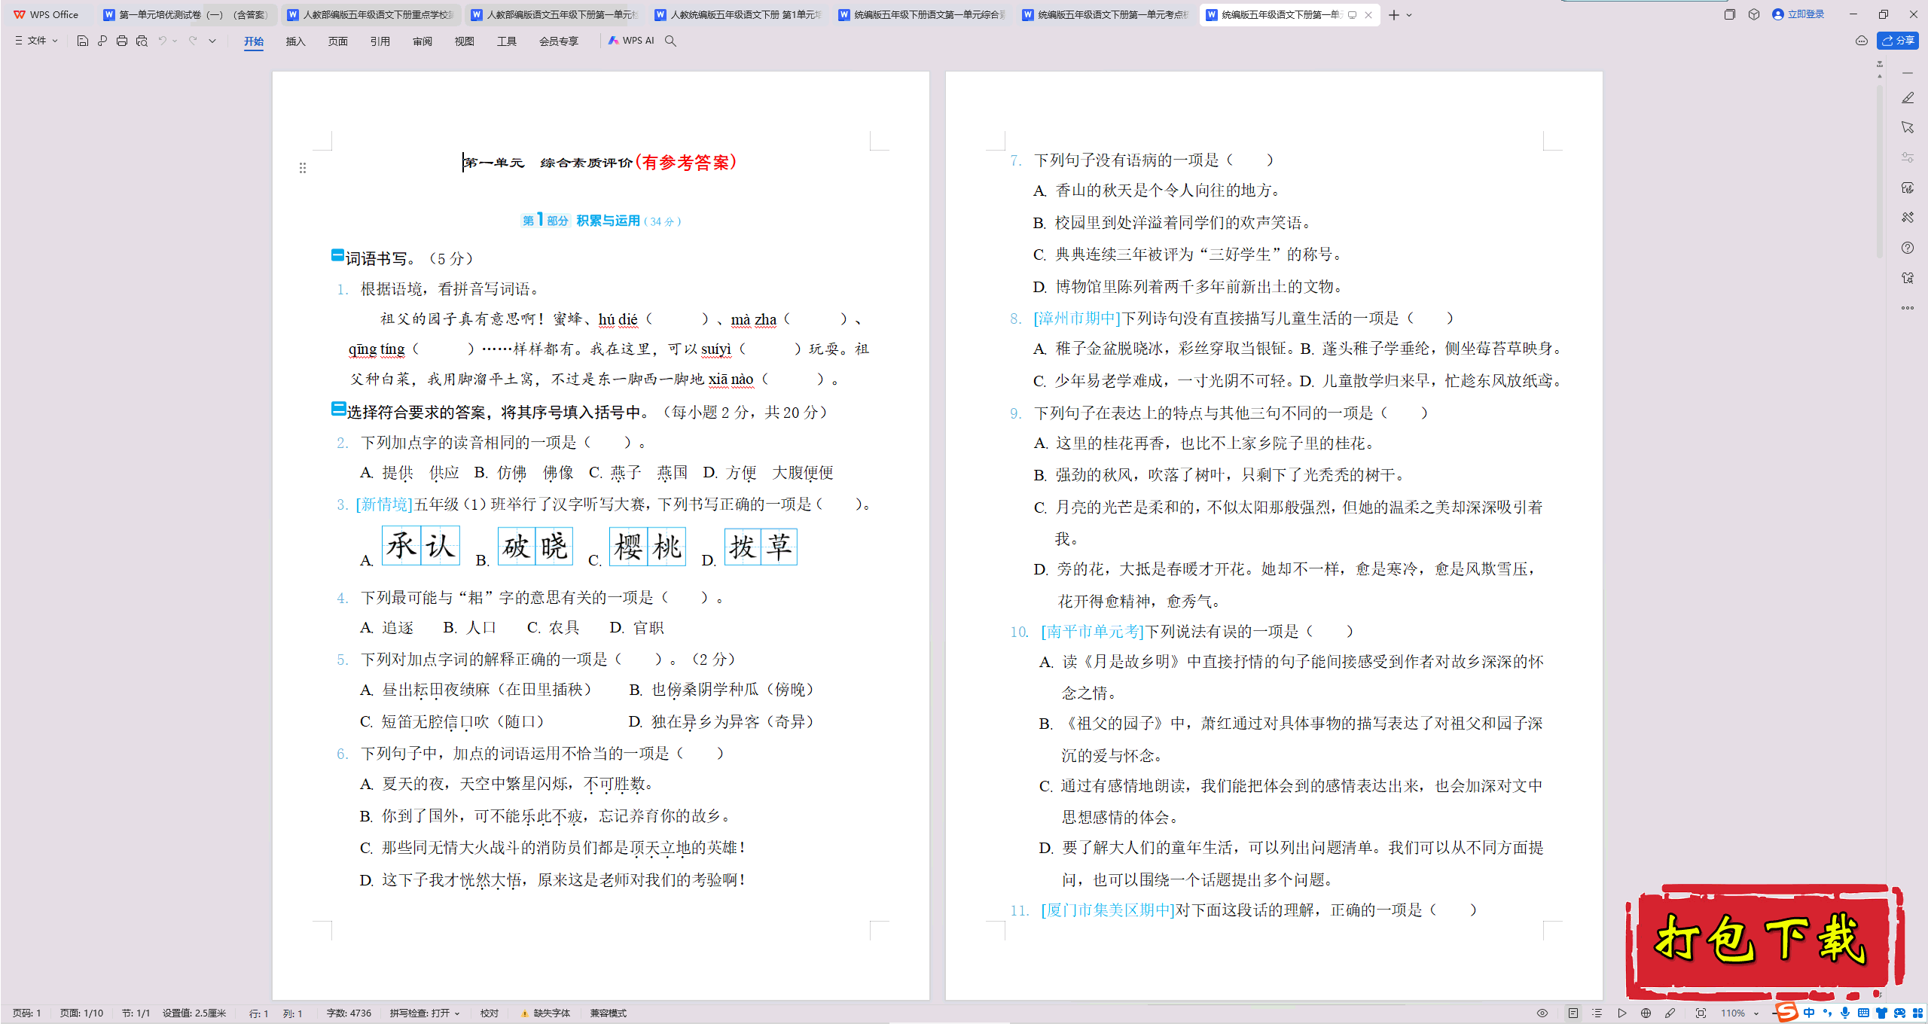Toggle Sogou Chinese/English input mode
Viewport: 1928px width, 1024px height.
pyautogui.click(x=1809, y=1013)
